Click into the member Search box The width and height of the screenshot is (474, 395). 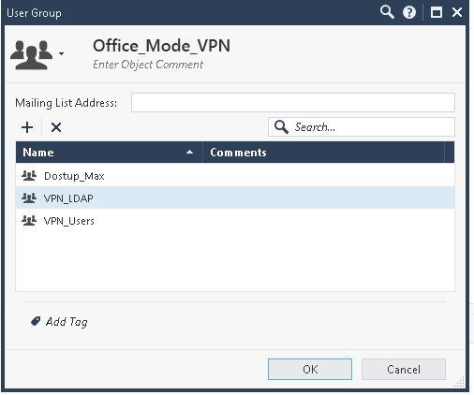tap(362, 127)
